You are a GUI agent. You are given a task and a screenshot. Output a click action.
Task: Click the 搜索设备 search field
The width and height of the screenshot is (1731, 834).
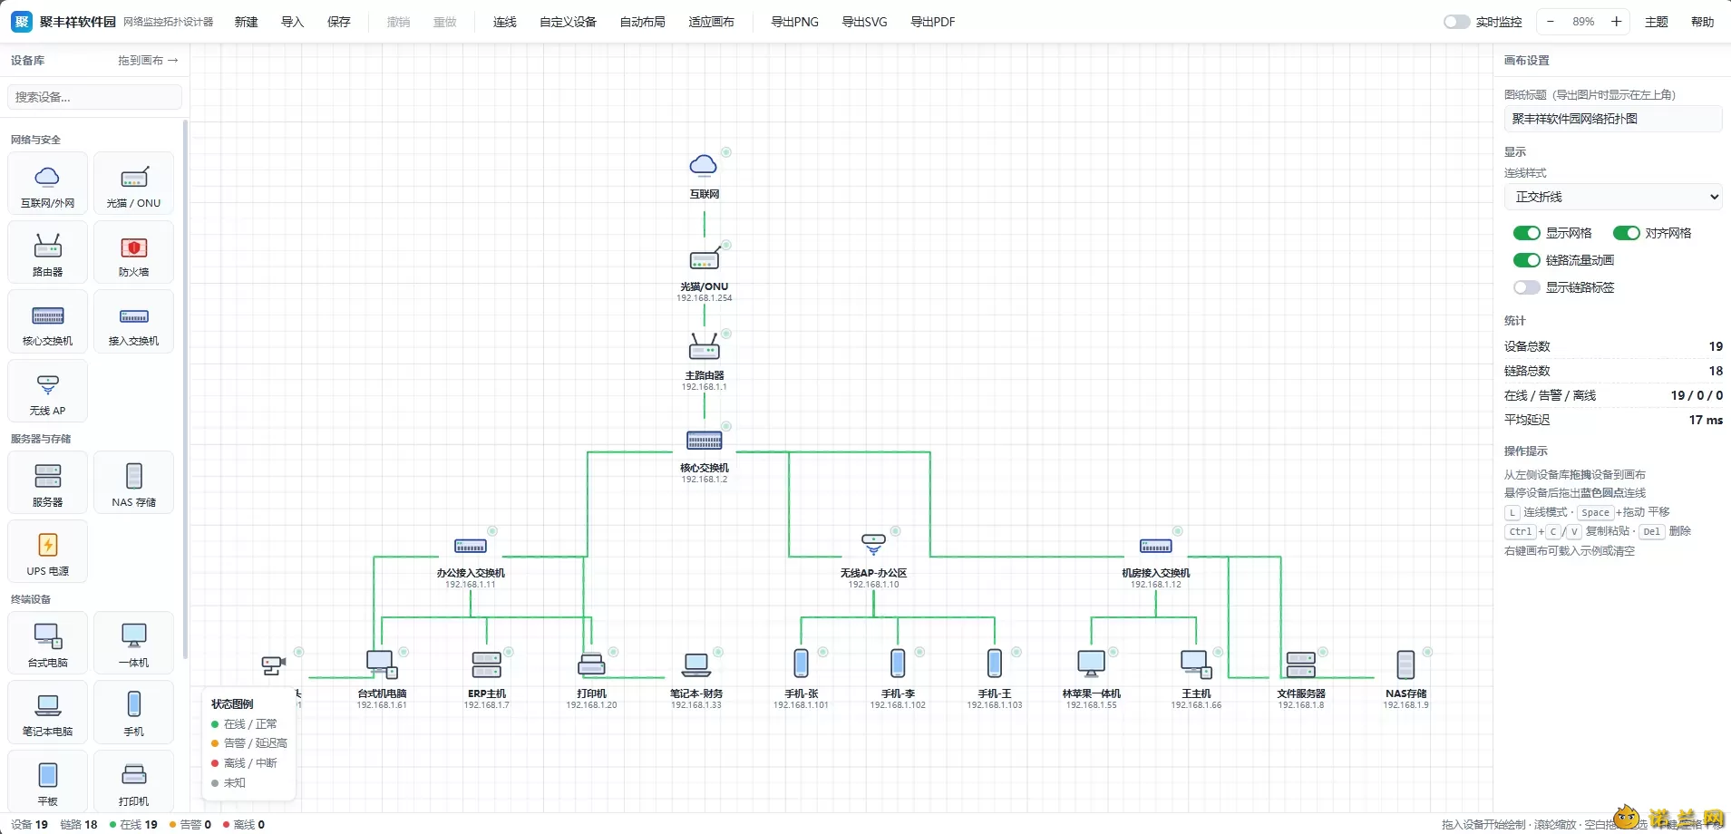pos(95,97)
